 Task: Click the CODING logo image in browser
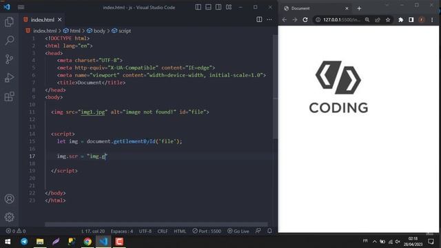point(338,87)
